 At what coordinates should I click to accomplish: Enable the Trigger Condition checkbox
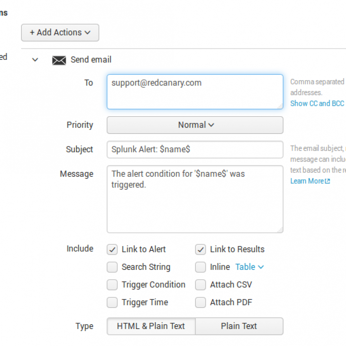click(112, 285)
